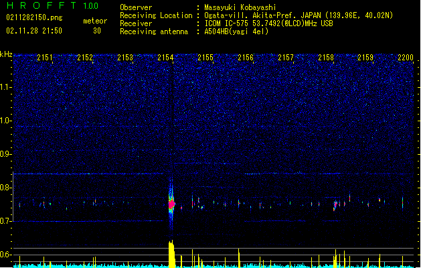Click the A504HB(yagi 4el) antenna text
This screenshot has width=421, height=268.
click(x=236, y=31)
